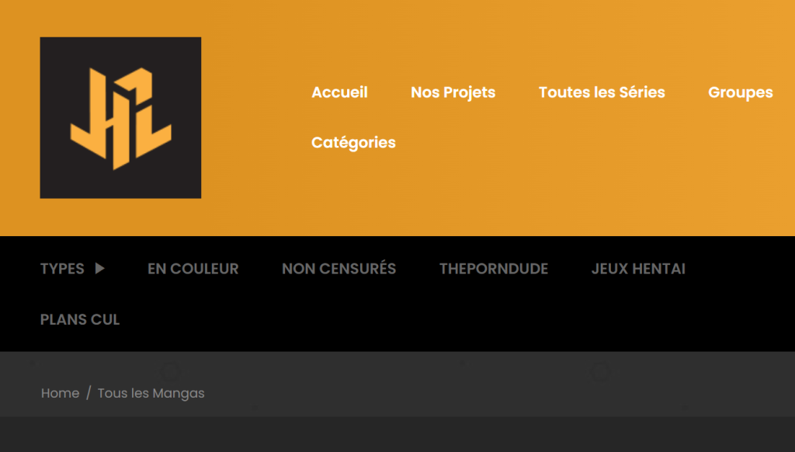Go to the Accueil page
Screen dimensions: 795x452
click(339, 92)
